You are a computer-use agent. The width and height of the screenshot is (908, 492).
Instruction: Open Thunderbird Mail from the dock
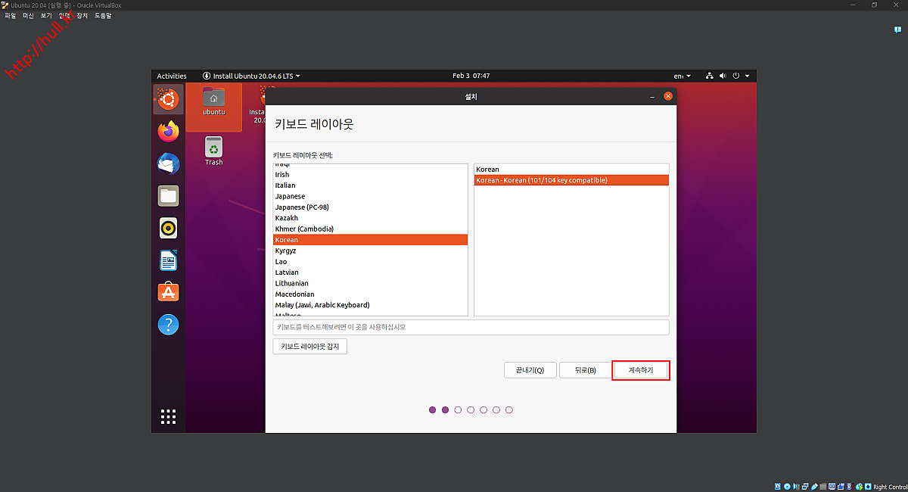click(168, 163)
